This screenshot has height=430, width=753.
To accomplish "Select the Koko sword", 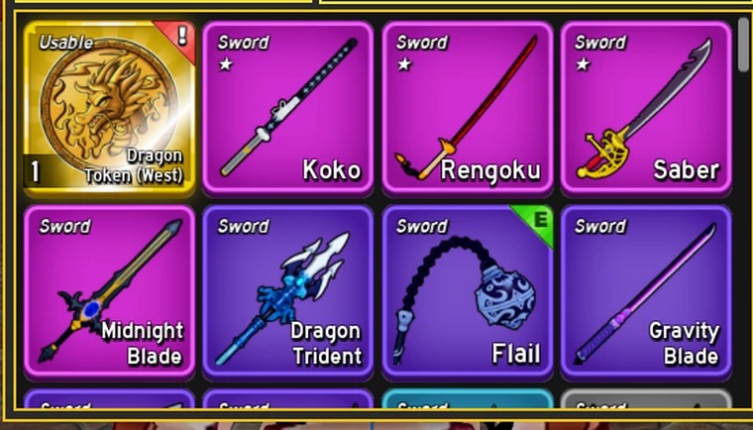I will click(287, 108).
